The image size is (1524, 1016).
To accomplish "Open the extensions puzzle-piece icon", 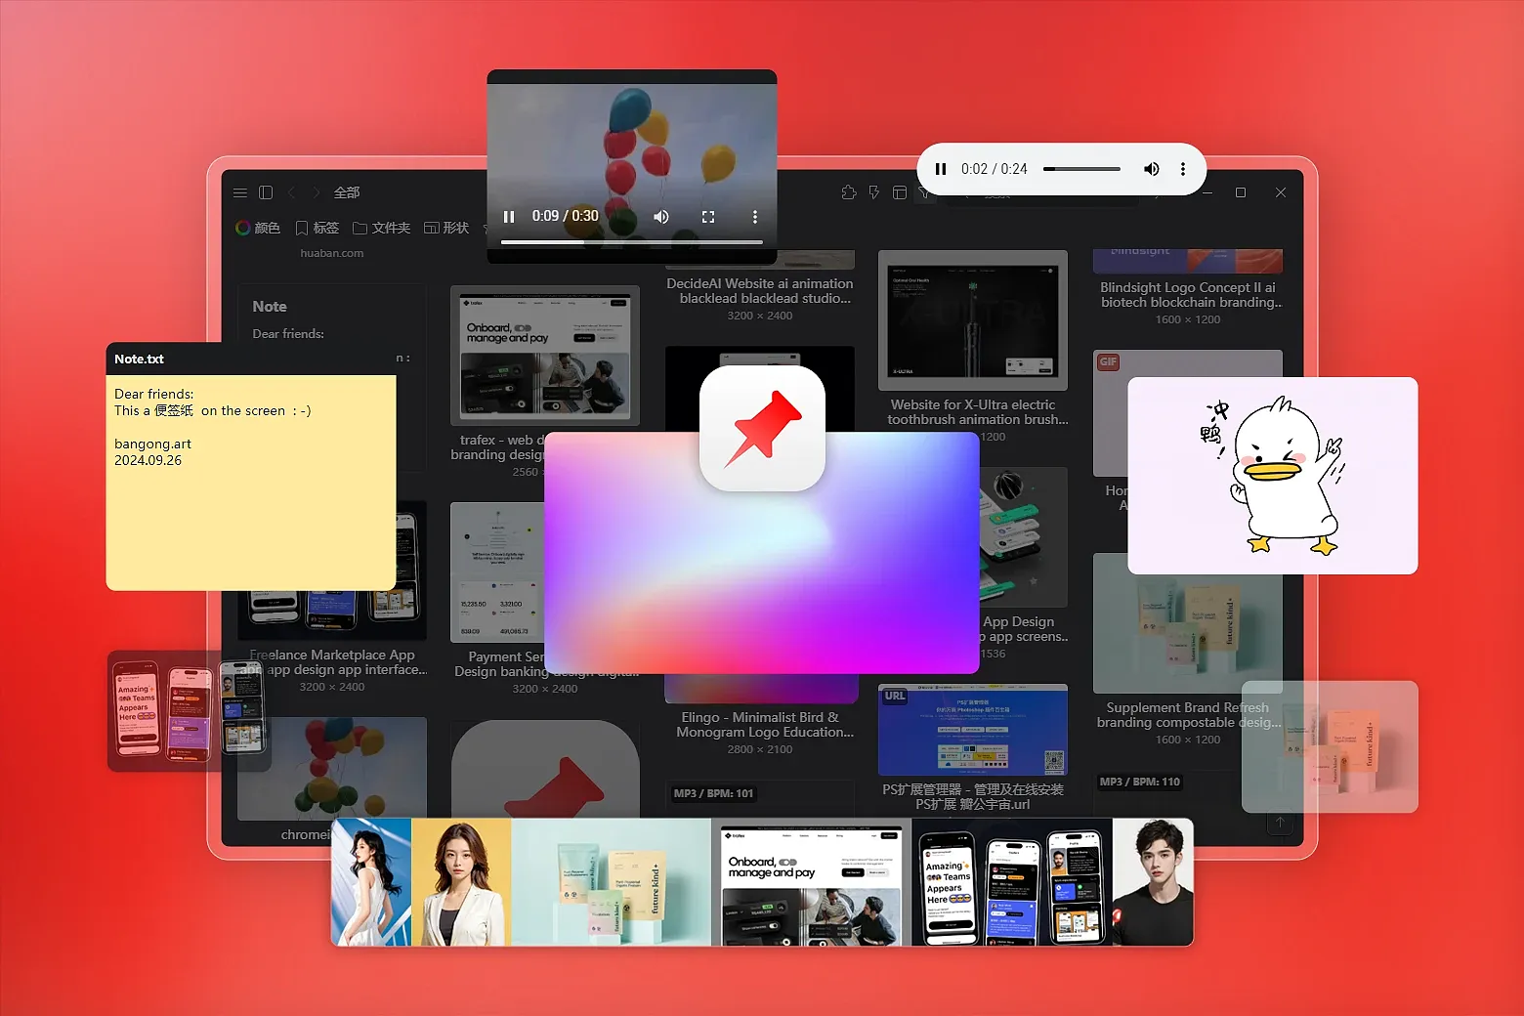I will click(848, 192).
